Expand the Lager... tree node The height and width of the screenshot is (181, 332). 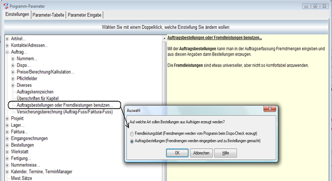(x=7, y=125)
